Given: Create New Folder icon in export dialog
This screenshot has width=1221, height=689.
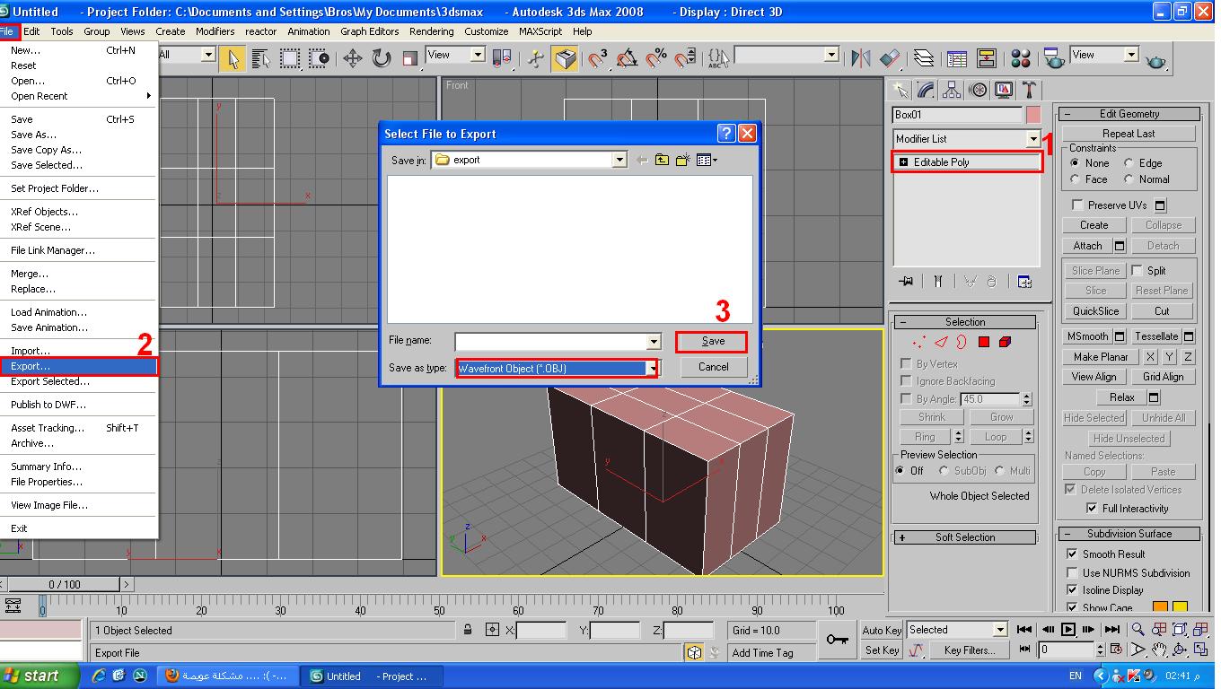Looking at the screenshot, I should (682, 160).
